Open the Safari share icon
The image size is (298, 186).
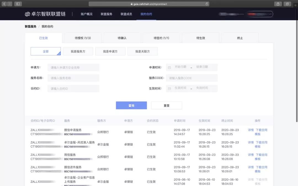[278, 4]
